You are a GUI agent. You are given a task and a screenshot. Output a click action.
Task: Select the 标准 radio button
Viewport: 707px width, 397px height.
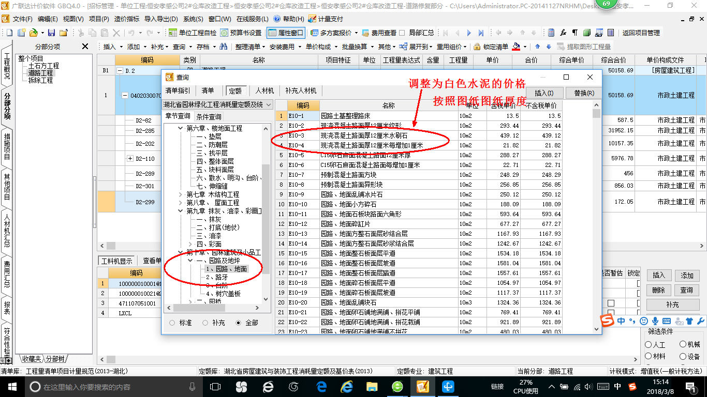172,323
